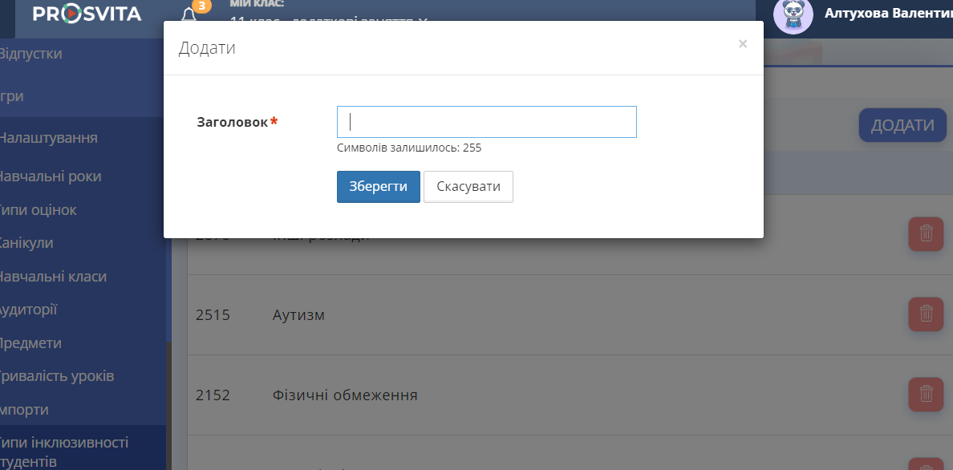The image size is (953, 470).
Task: Expand the Налаштування sidebar section
Action: tap(48, 138)
